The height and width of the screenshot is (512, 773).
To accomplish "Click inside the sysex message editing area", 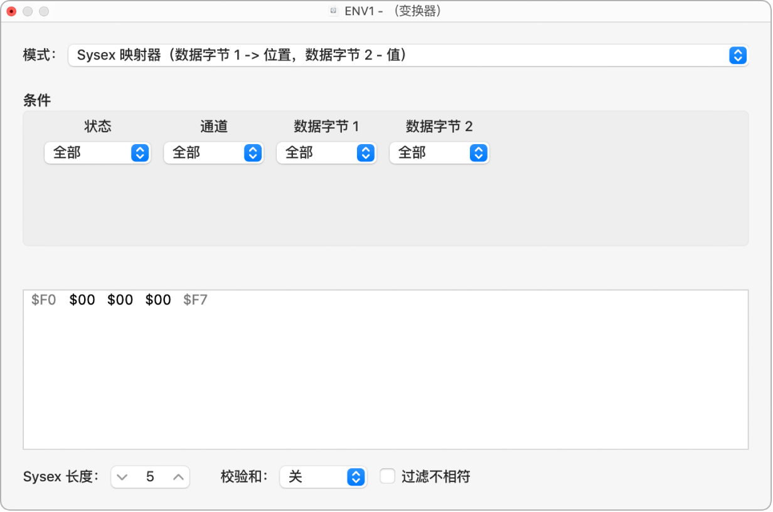I will [x=376, y=376].
